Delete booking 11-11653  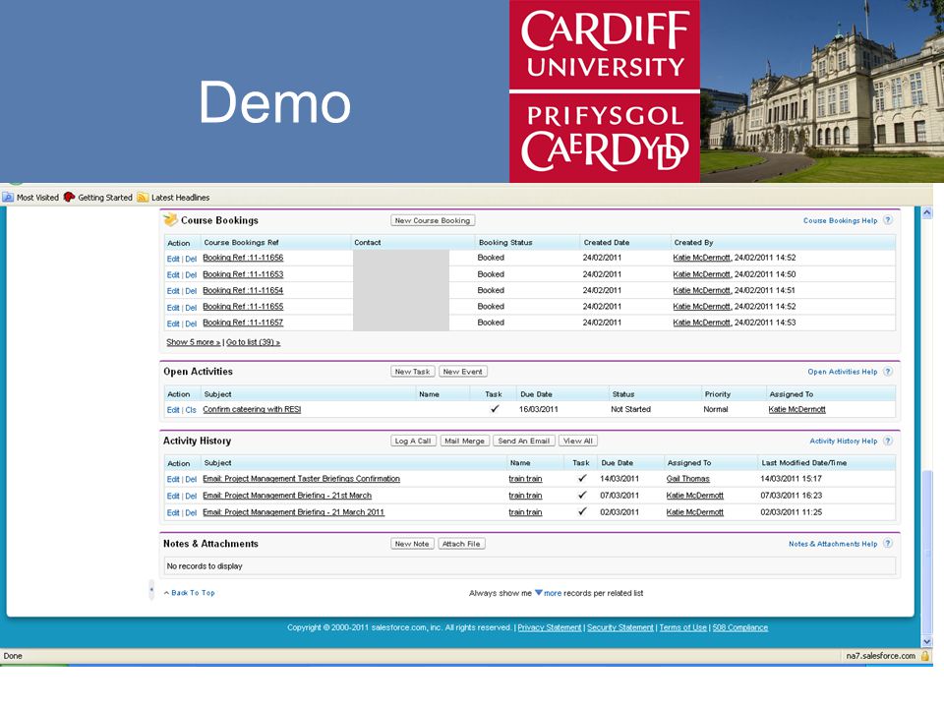(x=191, y=275)
